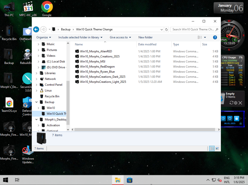Screen dimensions: 248x185
Task: Click the lock icon in blue widget
Action: click(237, 118)
